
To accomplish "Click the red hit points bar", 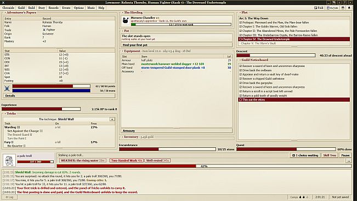I will [x=52, y=86].
